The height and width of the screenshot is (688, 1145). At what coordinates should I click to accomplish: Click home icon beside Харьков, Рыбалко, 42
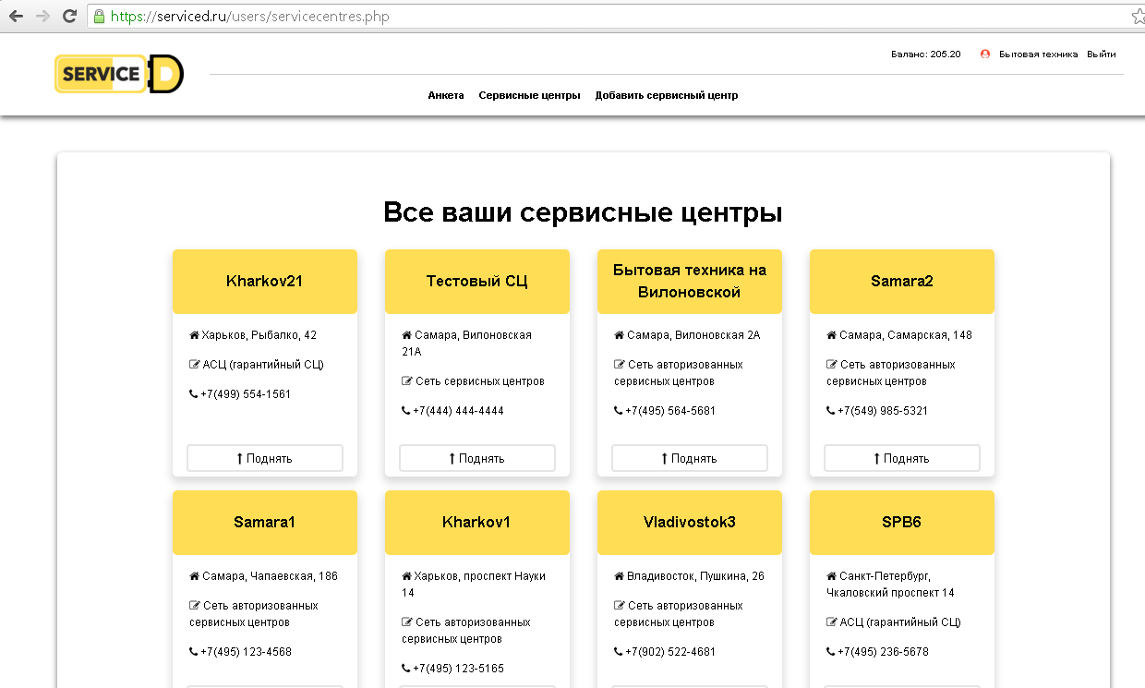(x=194, y=335)
